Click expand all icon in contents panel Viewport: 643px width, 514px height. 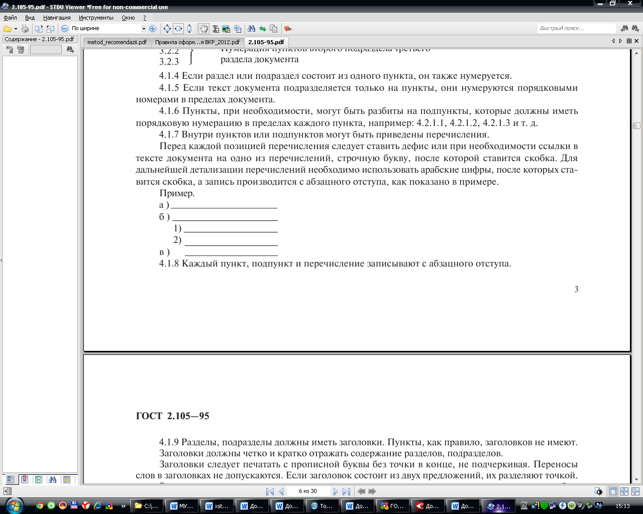point(9,49)
